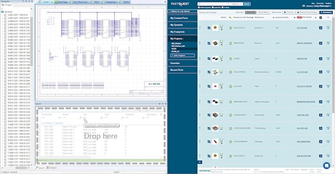The image size is (335, 174).
Task: Expand more options for Bourns row
Action: click(x=328, y=43)
